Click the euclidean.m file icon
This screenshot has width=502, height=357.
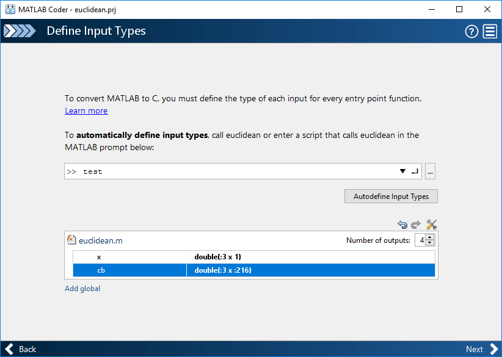pyautogui.click(x=71, y=240)
